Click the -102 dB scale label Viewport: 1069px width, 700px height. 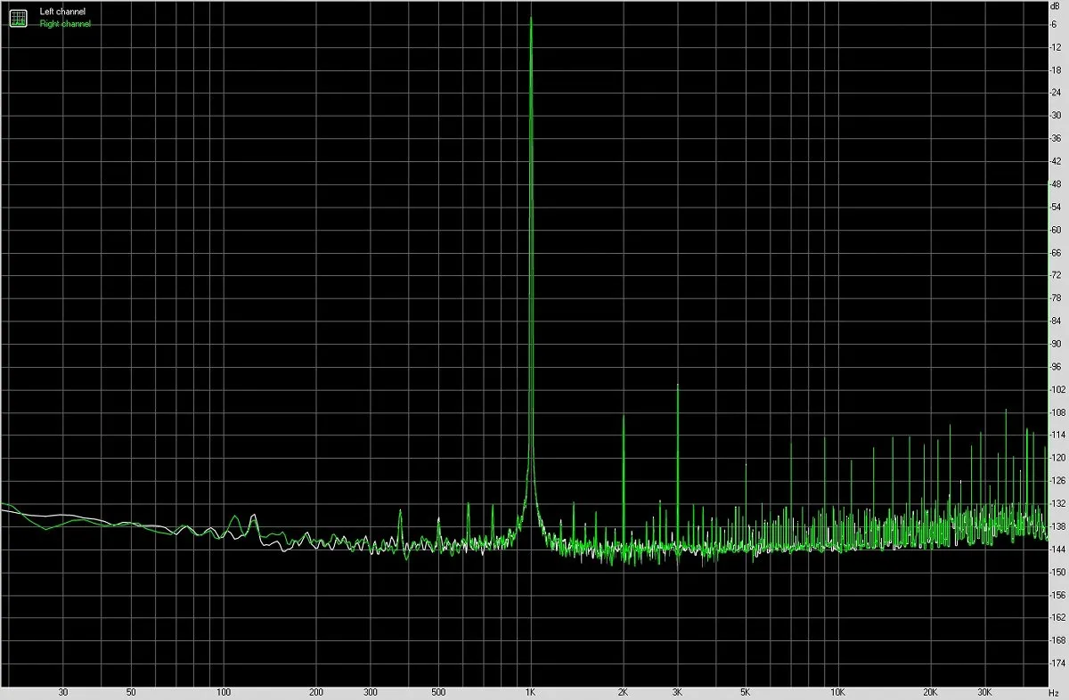point(1057,389)
